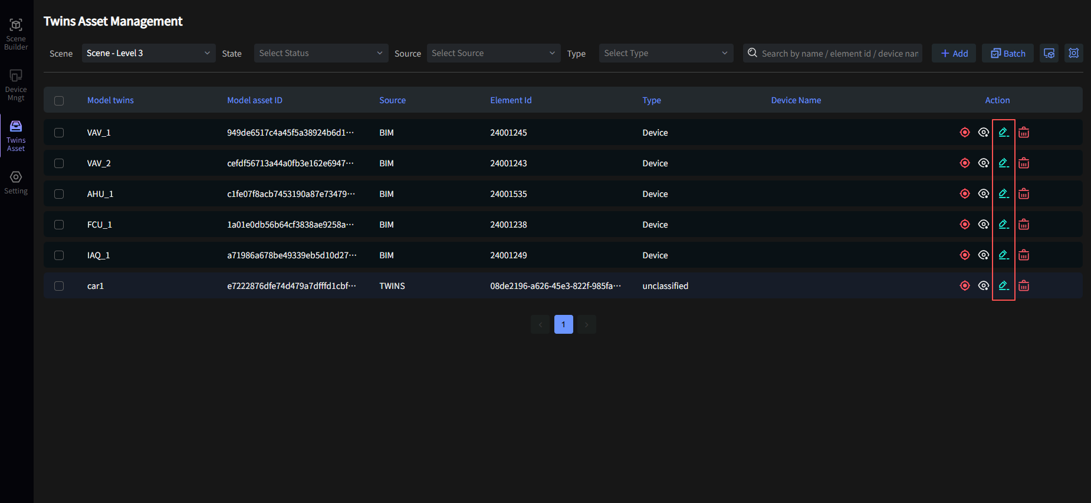Expand the Select Type dropdown
Image resolution: width=1091 pixels, height=503 pixels.
666,53
